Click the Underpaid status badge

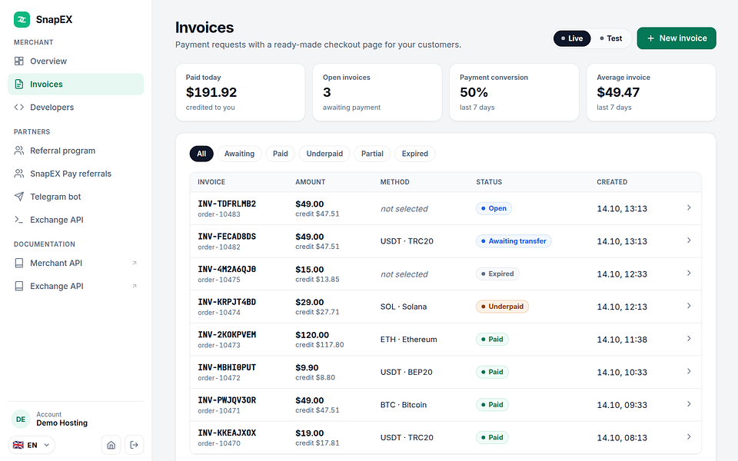[502, 307]
